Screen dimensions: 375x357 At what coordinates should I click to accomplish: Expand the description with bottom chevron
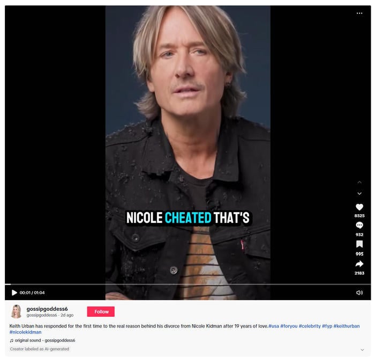click(x=362, y=349)
